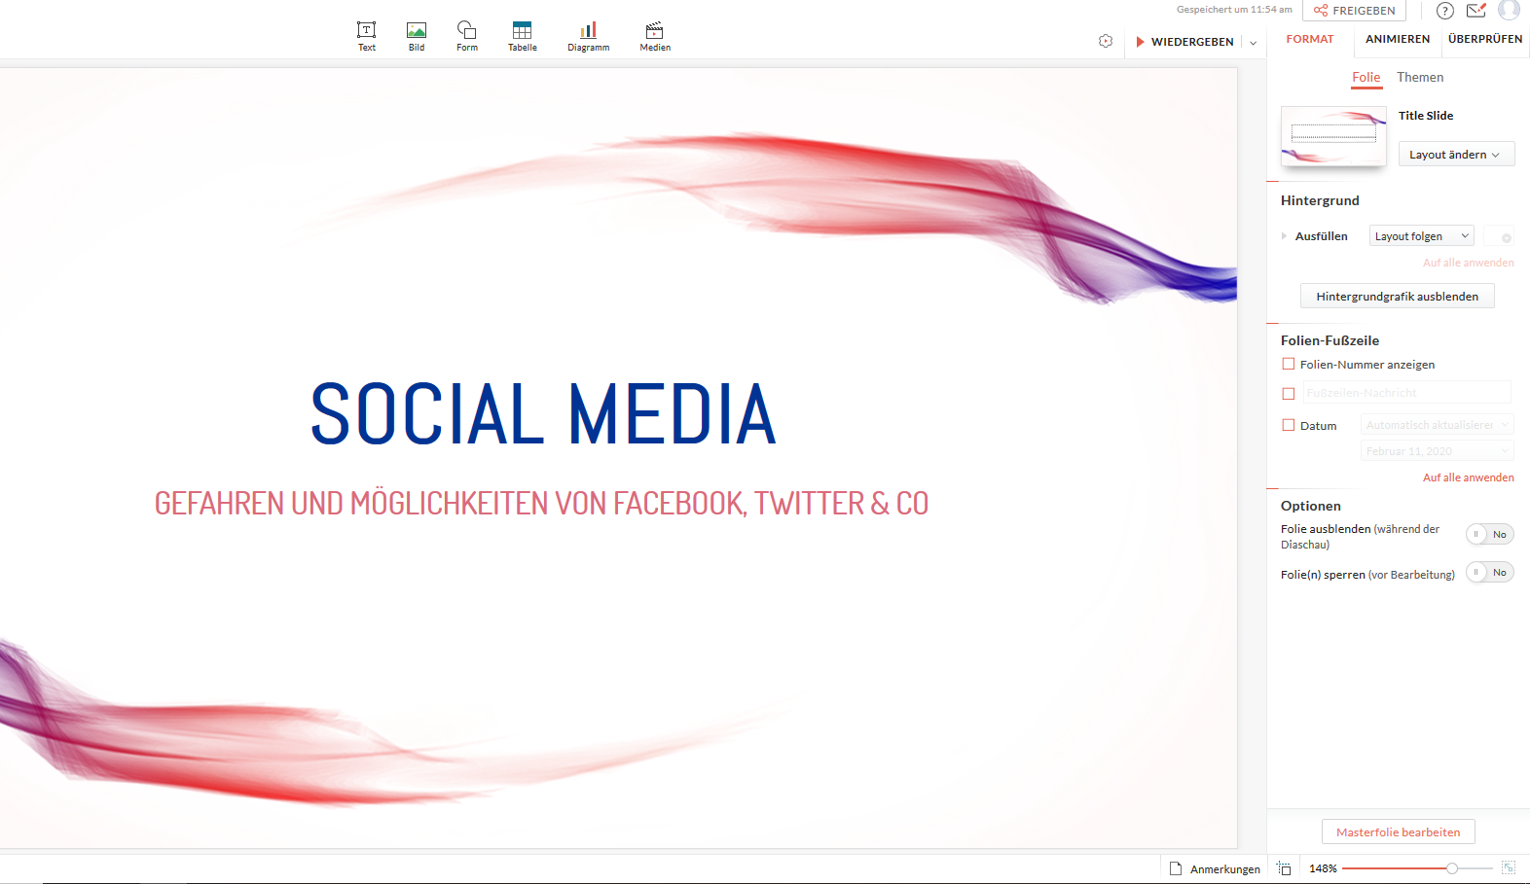Viewport: 1530px width, 884px height.
Task: Click the Fußzeilen-Nachricht input field
Action: [x=1406, y=393]
